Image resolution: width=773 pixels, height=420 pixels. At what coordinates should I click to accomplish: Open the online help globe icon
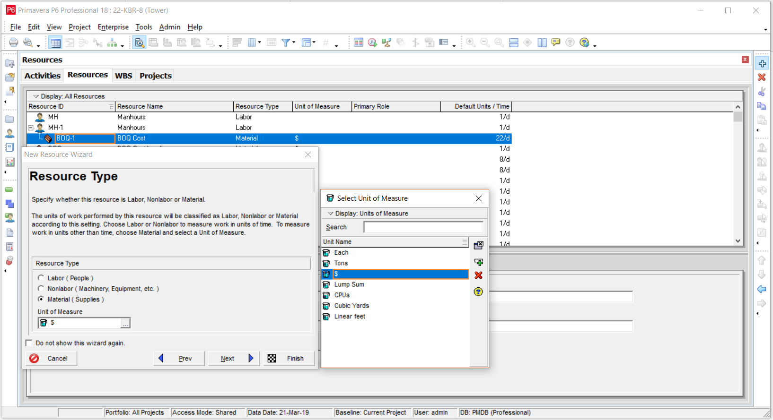pos(585,43)
